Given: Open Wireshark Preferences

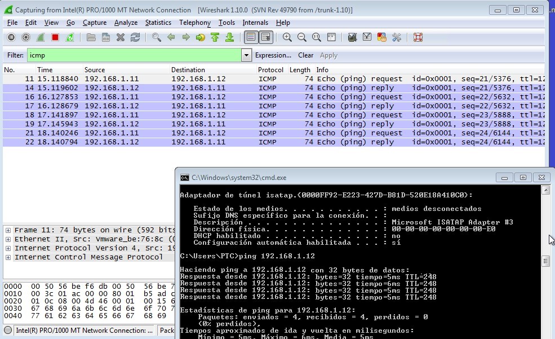Looking at the screenshot, I should (x=397, y=37).
